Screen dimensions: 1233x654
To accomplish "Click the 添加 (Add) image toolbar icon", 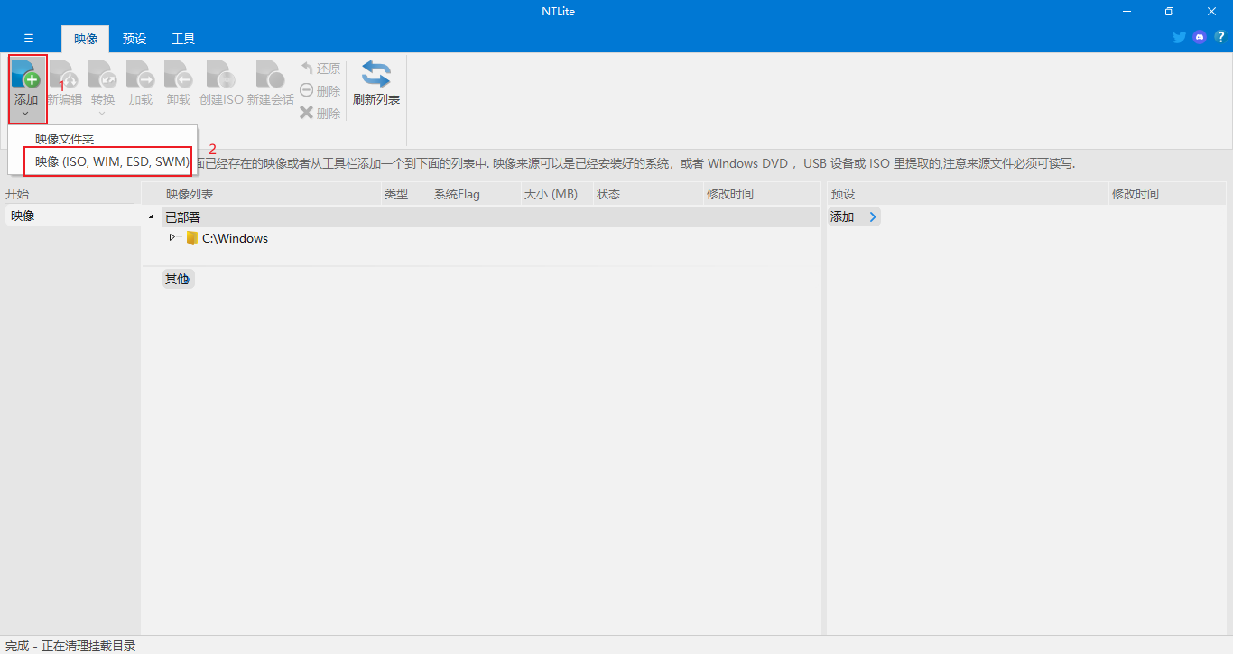I will [26, 75].
